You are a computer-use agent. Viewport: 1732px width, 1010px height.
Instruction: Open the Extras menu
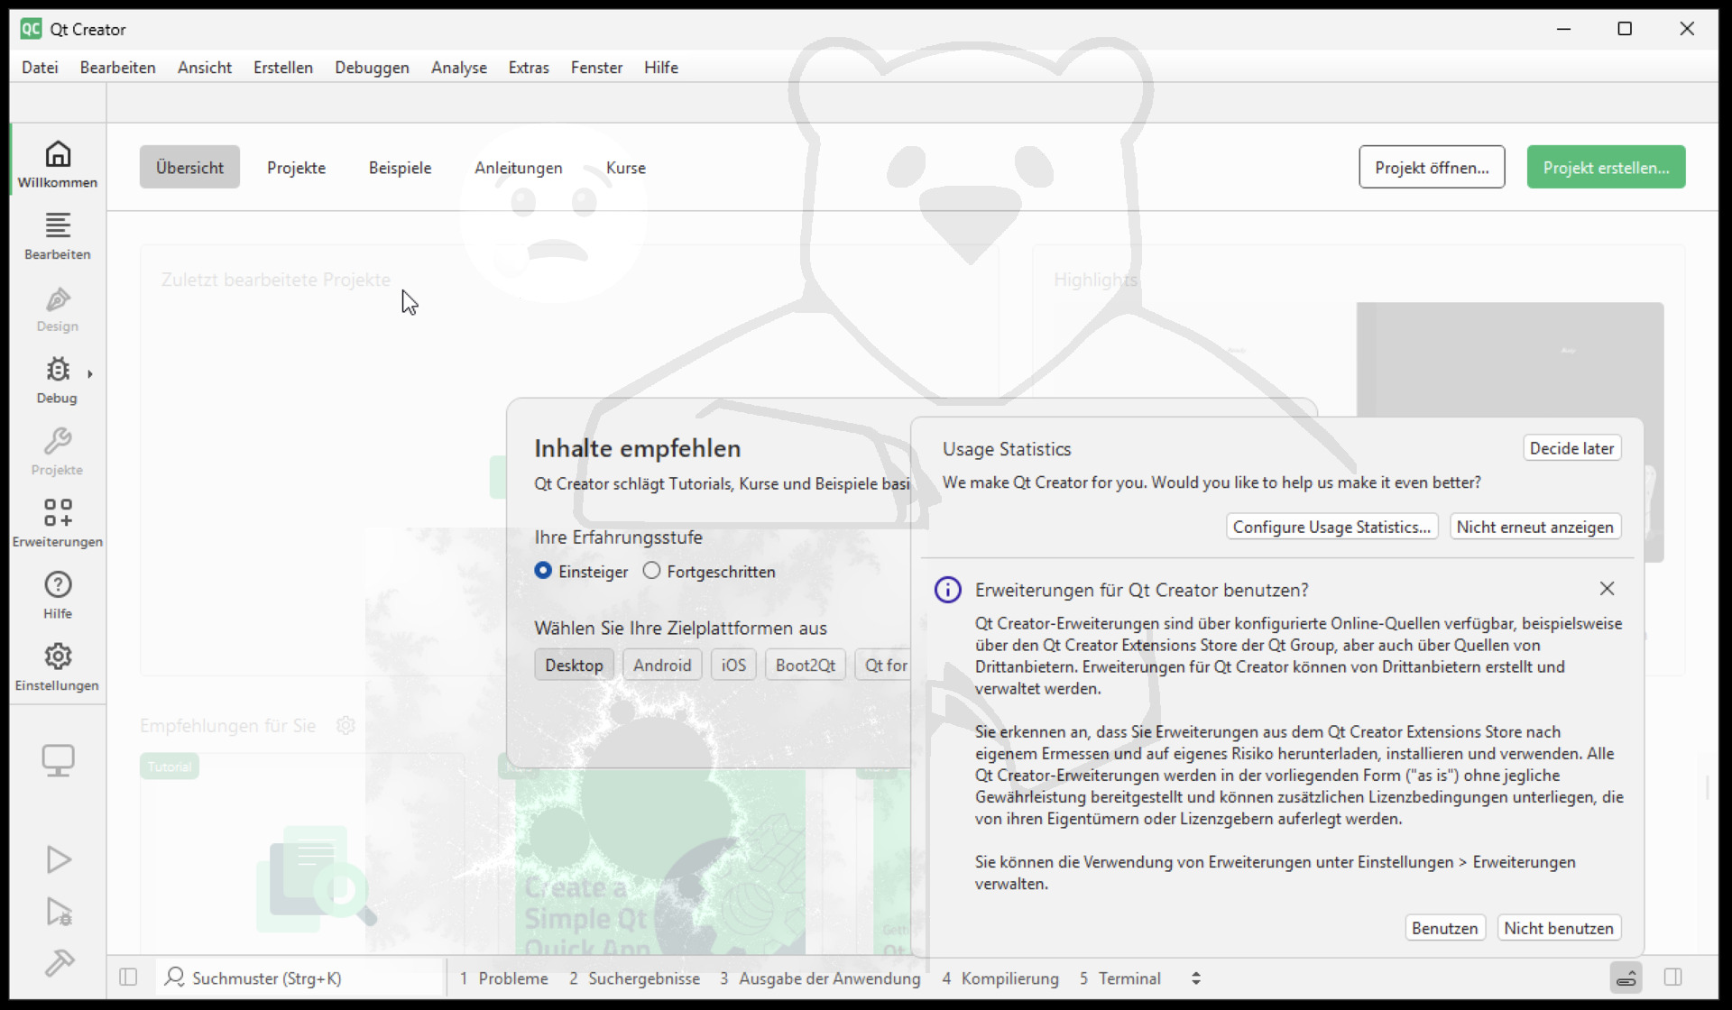(529, 67)
